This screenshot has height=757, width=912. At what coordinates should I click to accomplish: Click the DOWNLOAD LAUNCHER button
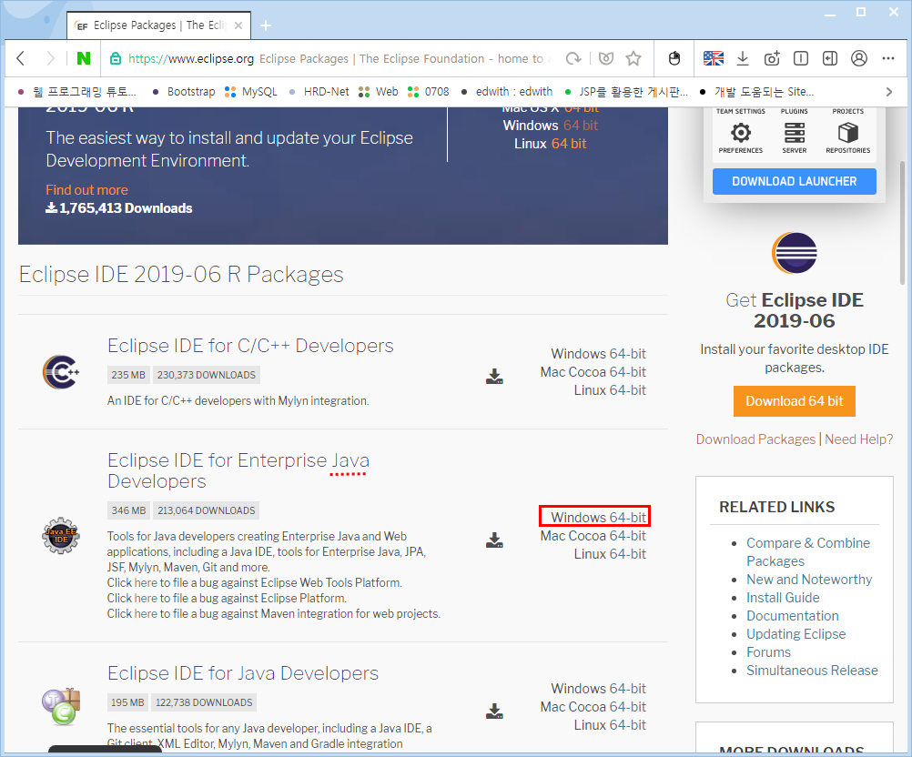tap(795, 181)
